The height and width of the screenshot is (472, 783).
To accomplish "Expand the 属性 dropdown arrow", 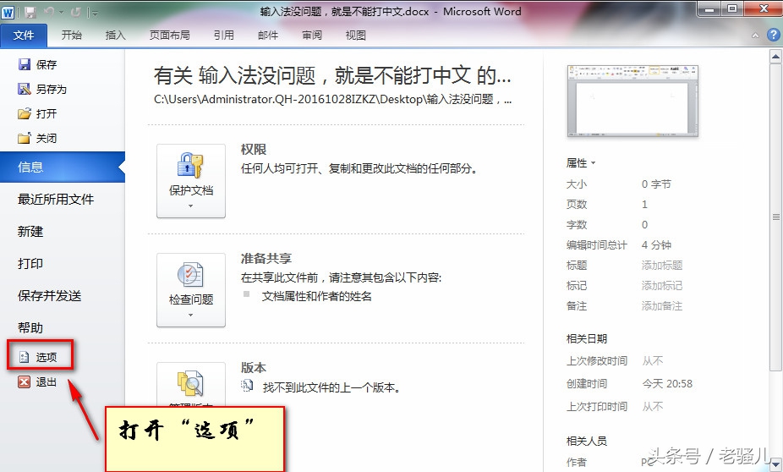I will click(594, 163).
